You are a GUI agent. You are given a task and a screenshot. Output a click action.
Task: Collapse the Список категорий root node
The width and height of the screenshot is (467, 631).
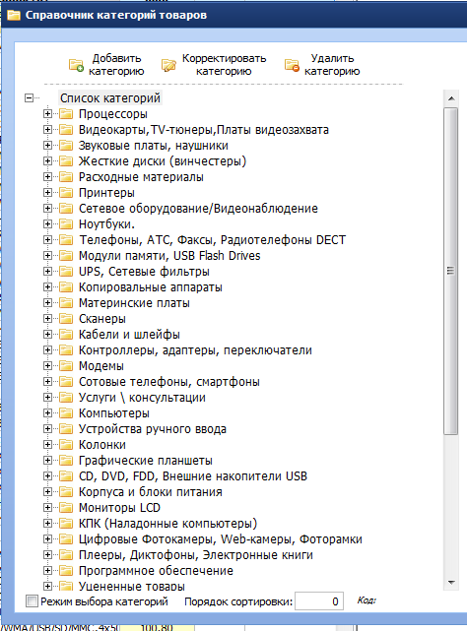point(29,97)
